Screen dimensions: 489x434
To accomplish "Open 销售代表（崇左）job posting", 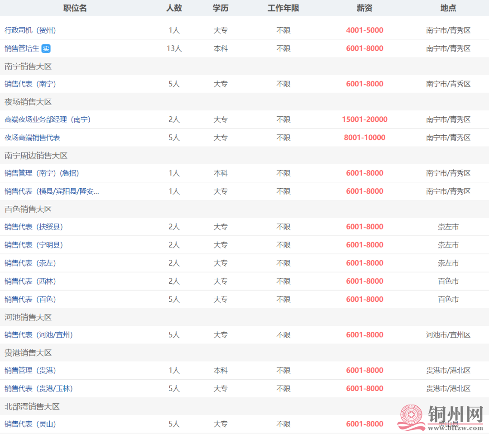I will tap(30, 263).
